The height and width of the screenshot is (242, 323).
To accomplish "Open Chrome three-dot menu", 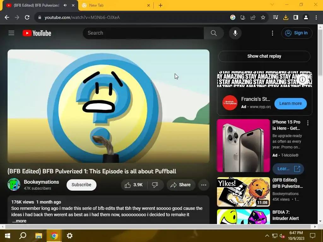I will pos(316,18).
